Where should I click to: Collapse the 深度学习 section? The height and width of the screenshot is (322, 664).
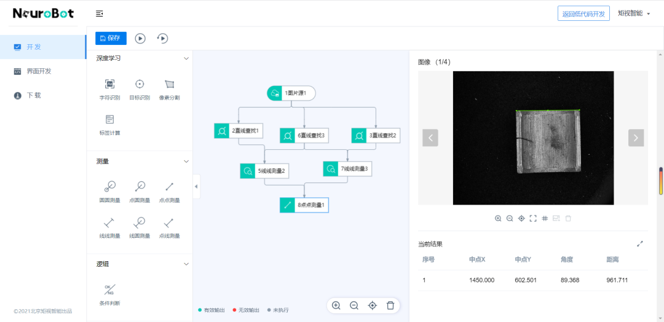click(x=186, y=58)
